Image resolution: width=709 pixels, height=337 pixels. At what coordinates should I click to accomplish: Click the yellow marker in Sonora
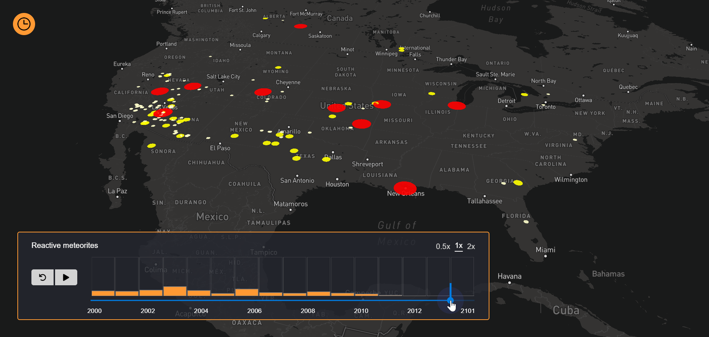pyautogui.click(x=152, y=146)
